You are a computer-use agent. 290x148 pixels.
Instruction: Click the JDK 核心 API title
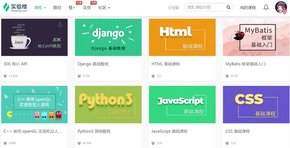tap(16, 64)
